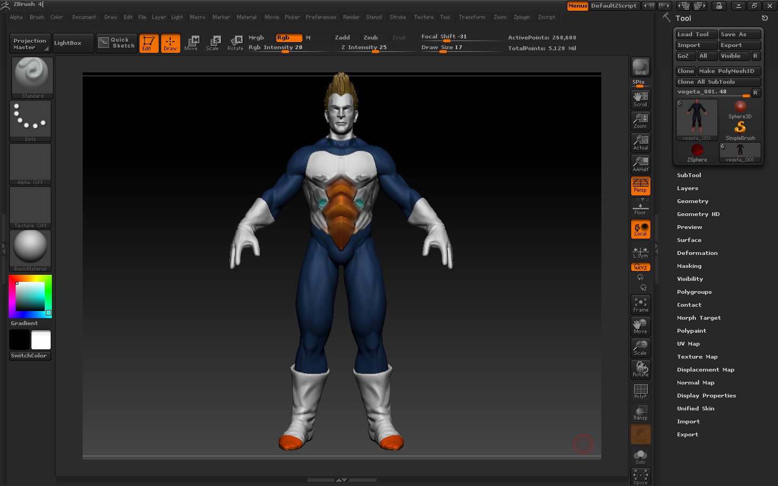The image size is (778, 486).
Task: Toggle L.Sym local symmetry
Action: (640, 252)
